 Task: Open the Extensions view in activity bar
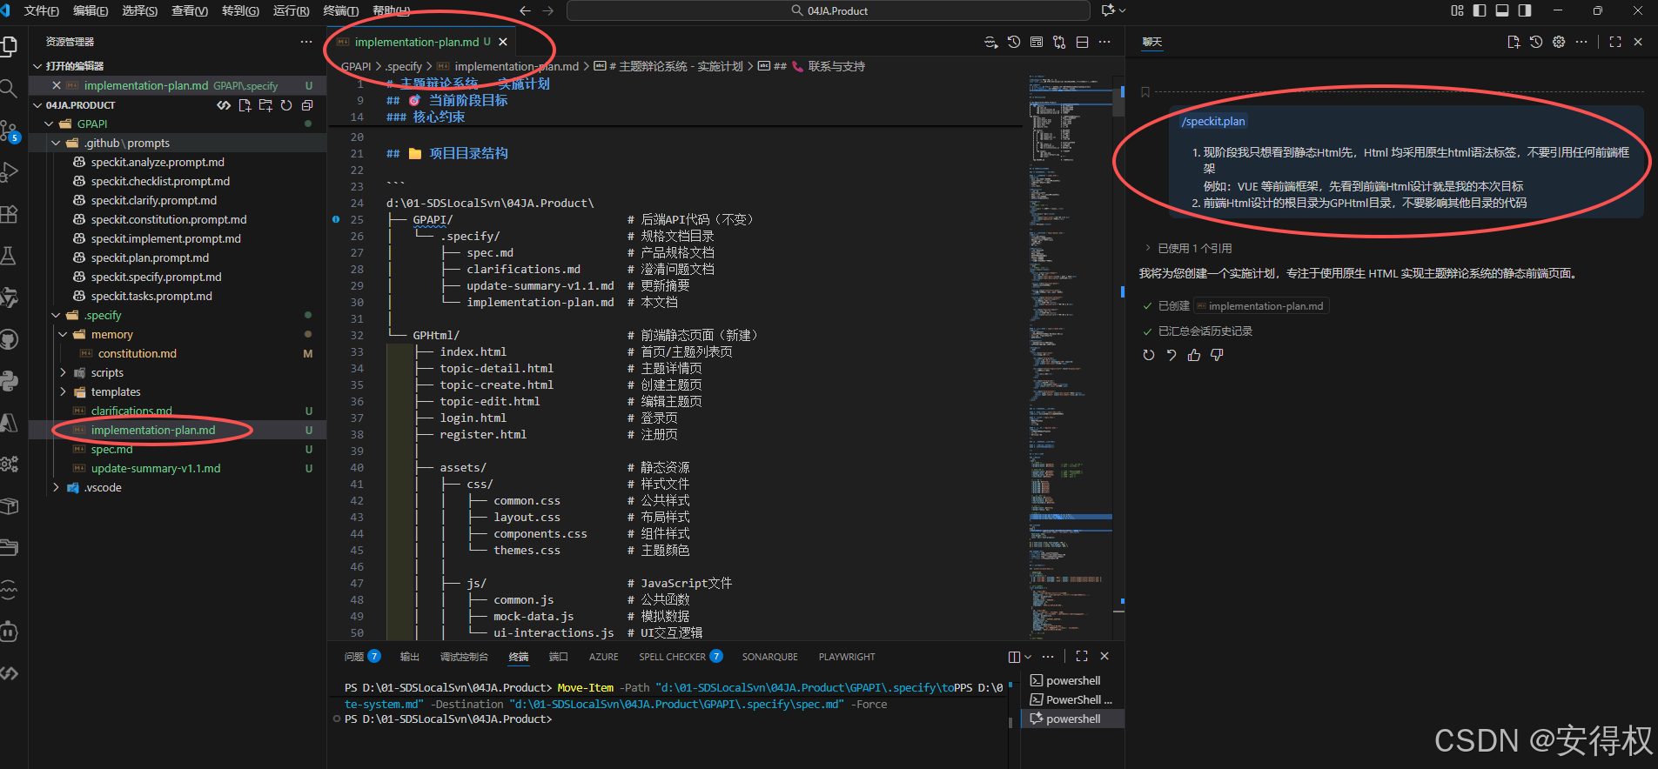(9, 214)
